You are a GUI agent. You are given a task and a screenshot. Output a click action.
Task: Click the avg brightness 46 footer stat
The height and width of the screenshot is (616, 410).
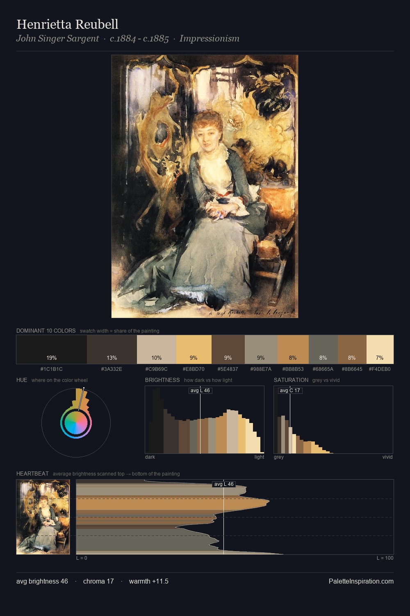[42, 581]
